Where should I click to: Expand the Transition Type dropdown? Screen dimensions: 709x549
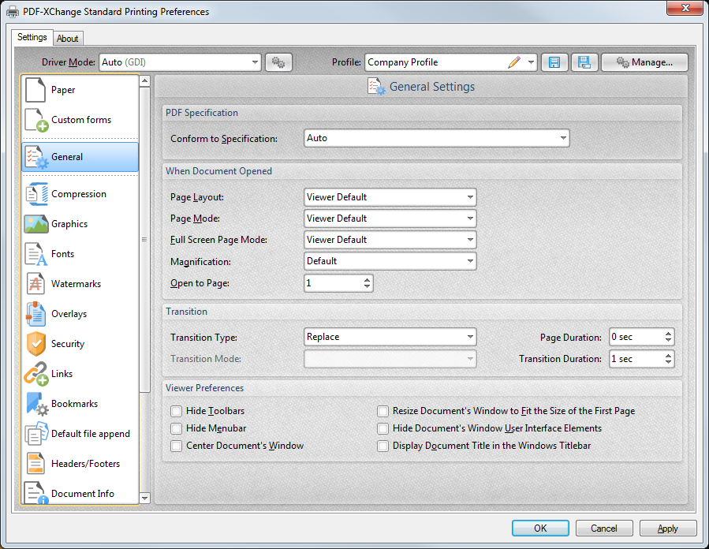(x=390, y=337)
